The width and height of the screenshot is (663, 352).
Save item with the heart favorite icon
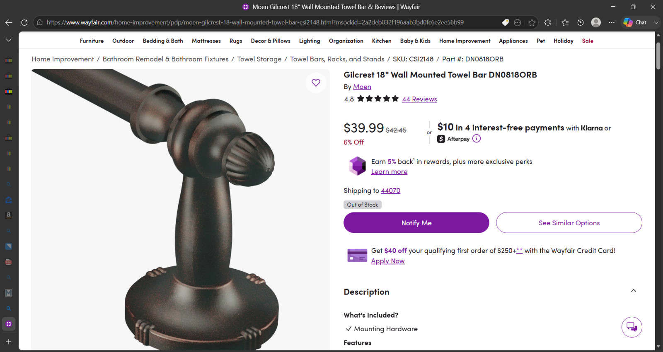coord(316,83)
